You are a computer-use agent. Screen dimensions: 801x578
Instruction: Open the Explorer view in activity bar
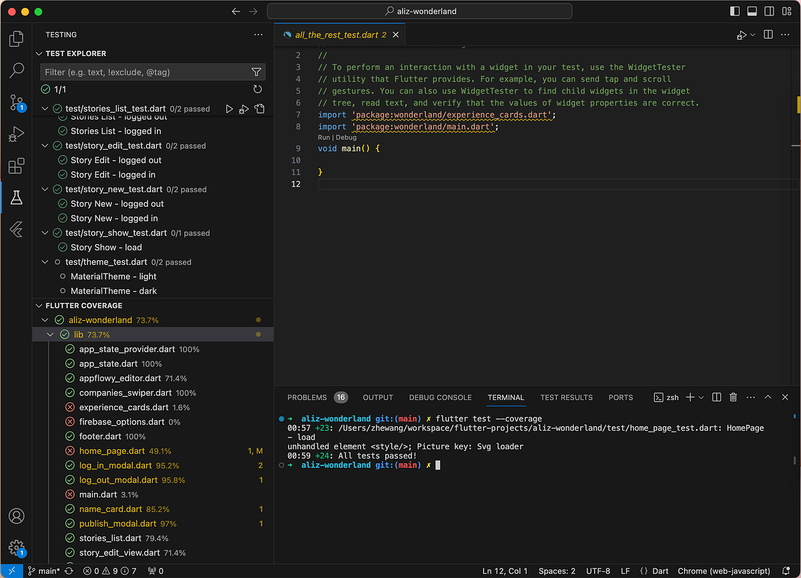[x=16, y=39]
